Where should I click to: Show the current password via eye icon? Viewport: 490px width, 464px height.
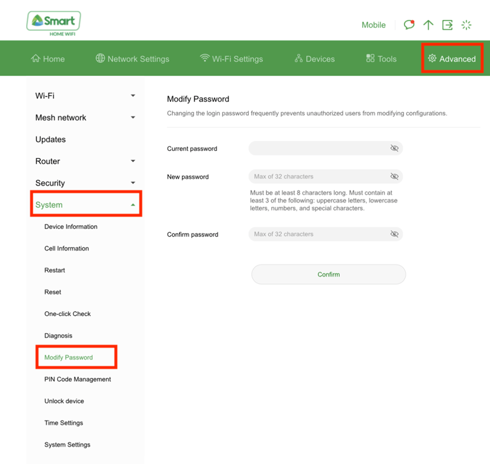pos(394,148)
